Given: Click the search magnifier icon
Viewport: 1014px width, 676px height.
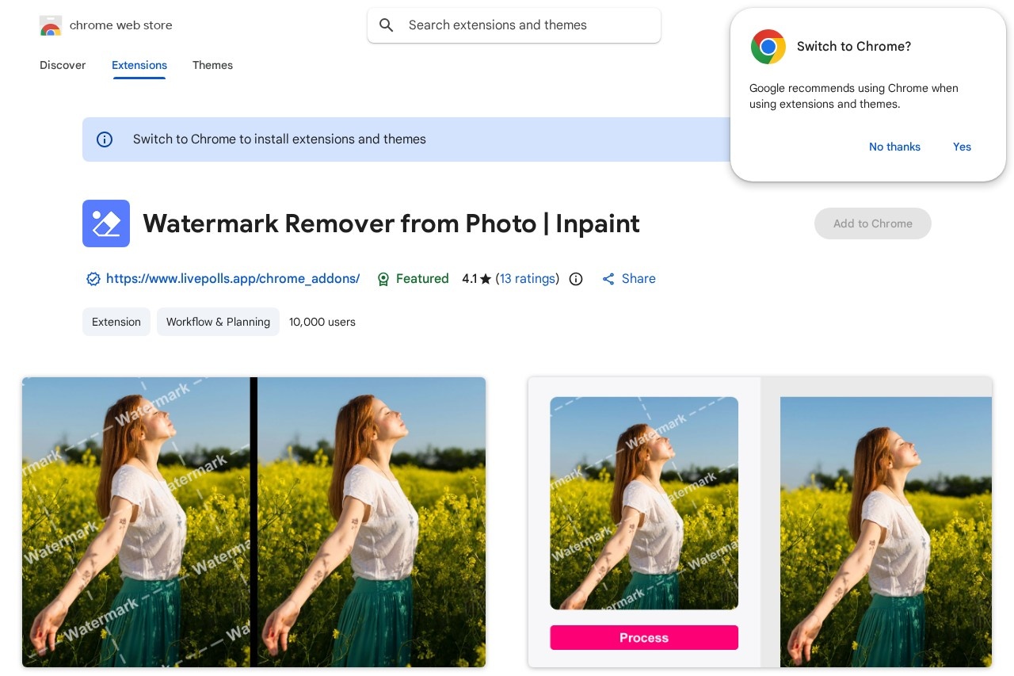Looking at the screenshot, I should (387, 25).
